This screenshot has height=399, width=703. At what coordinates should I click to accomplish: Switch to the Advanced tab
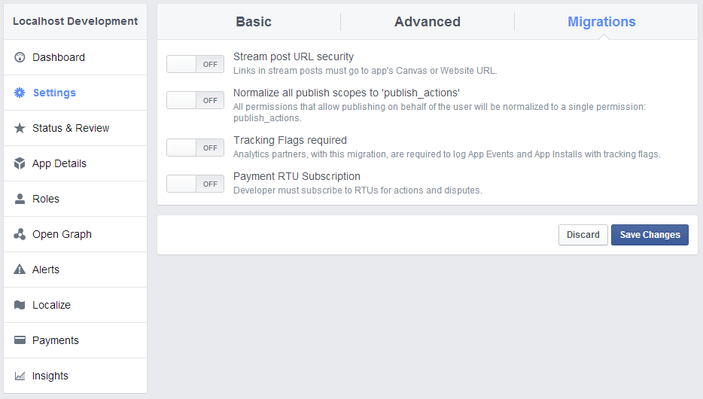pyautogui.click(x=428, y=22)
